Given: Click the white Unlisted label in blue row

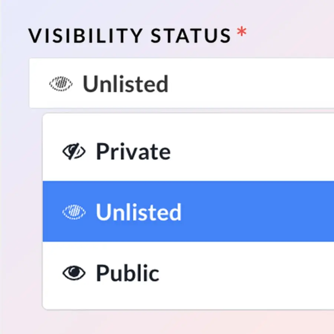Looking at the screenshot, I should pos(138,212).
